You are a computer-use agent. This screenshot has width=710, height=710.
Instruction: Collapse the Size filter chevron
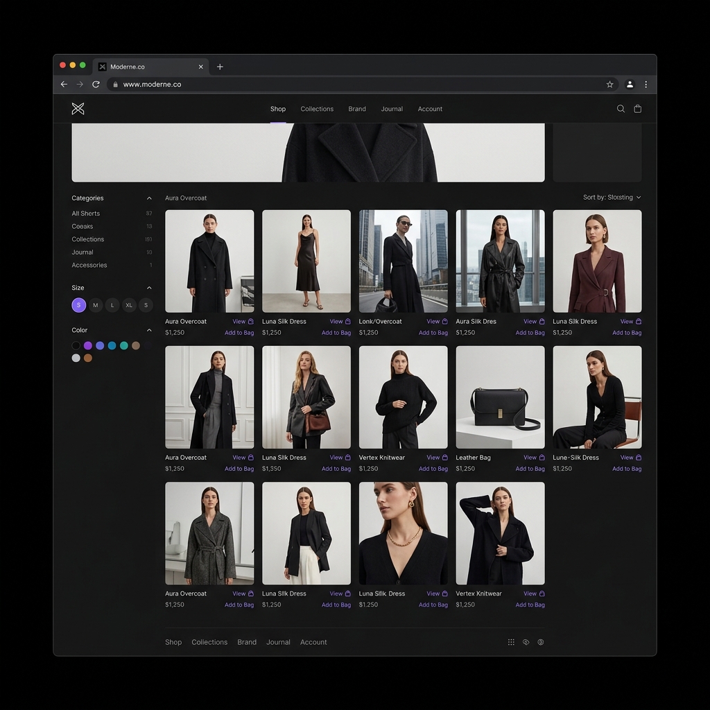(149, 288)
